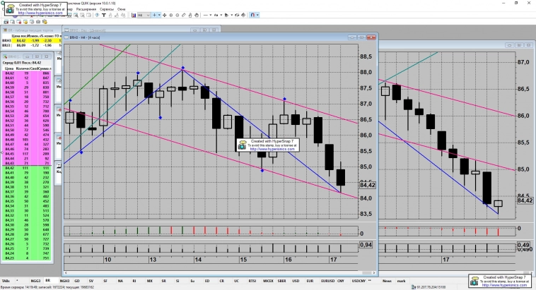Select the text 'T' tool in toolbar

pos(104,15)
